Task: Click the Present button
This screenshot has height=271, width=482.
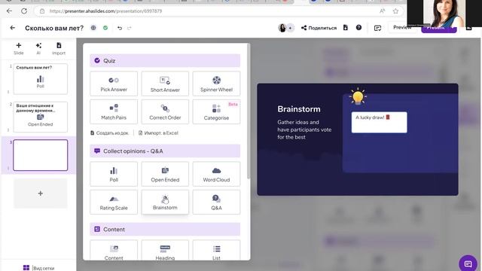Action: pyautogui.click(x=438, y=28)
